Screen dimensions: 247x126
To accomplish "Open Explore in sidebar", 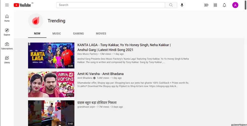I will (x=7, y=32).
